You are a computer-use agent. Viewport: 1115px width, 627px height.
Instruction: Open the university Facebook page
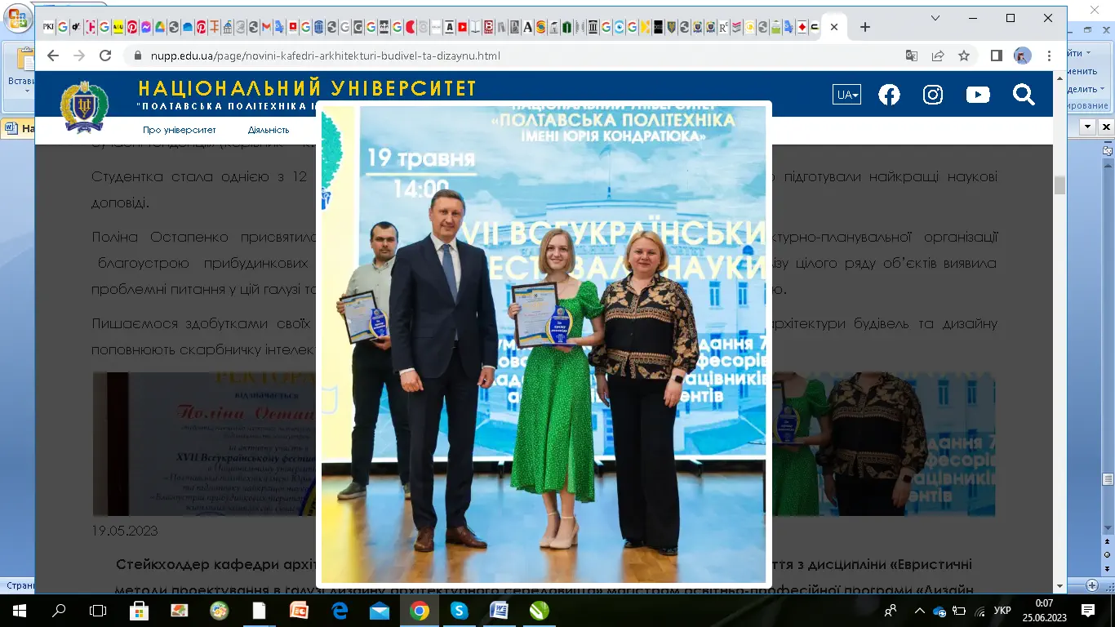889,95
